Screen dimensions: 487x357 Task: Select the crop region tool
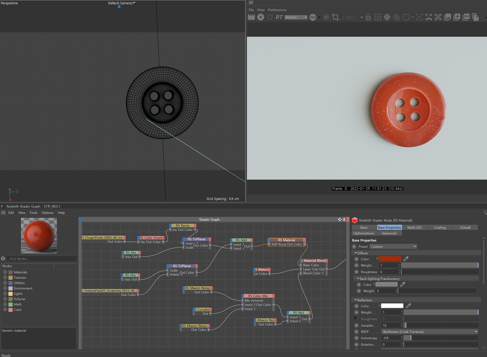[x=335, y=17]
